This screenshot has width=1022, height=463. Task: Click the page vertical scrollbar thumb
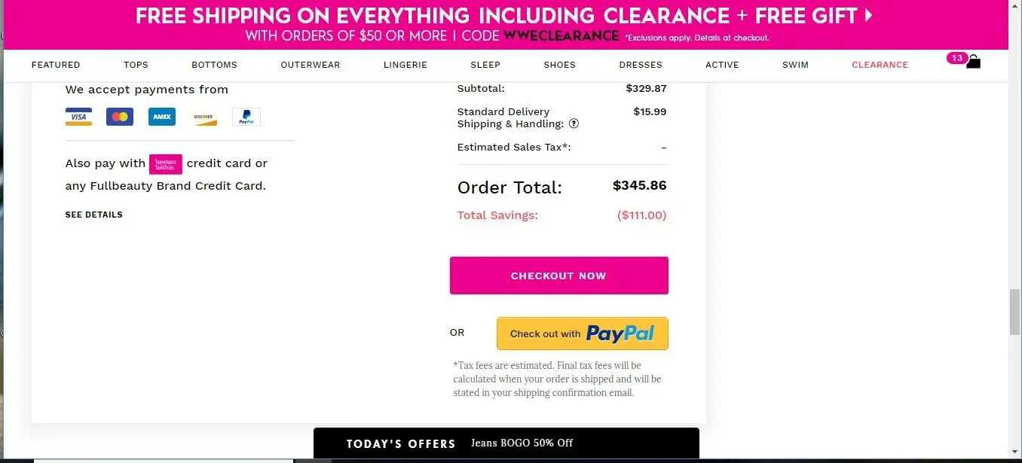tap(1014, 311)
